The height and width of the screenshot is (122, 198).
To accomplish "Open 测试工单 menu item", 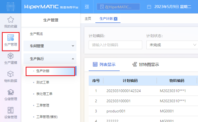I will pyautogui.click(x=43, y=82).
